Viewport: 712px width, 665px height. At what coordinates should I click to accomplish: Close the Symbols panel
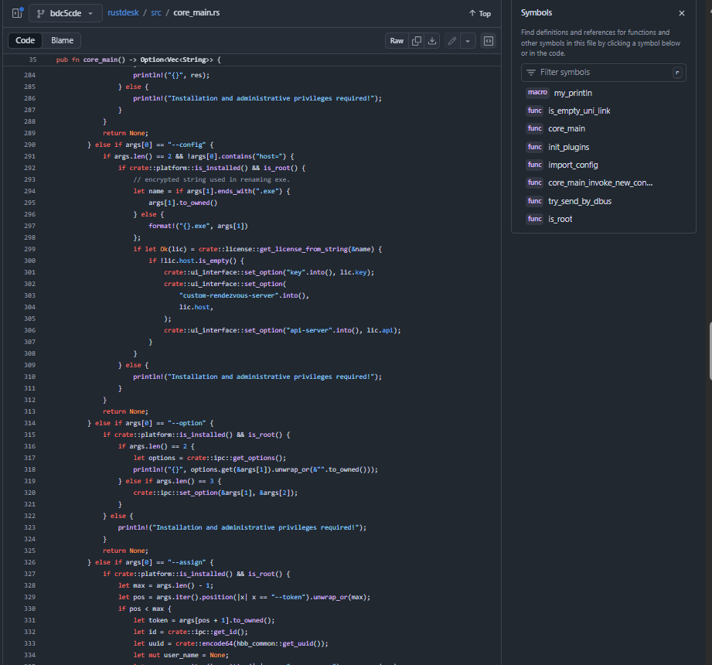pos(682,13)
